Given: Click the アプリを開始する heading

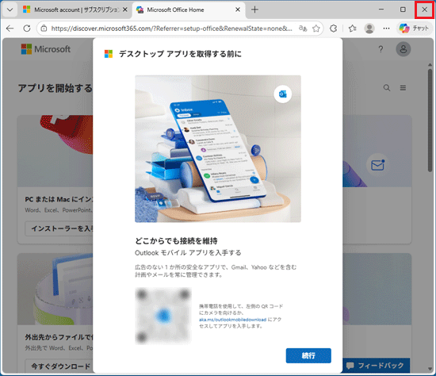Looking at the screenshot, I should pyautogui.click(x=55, y=88).
